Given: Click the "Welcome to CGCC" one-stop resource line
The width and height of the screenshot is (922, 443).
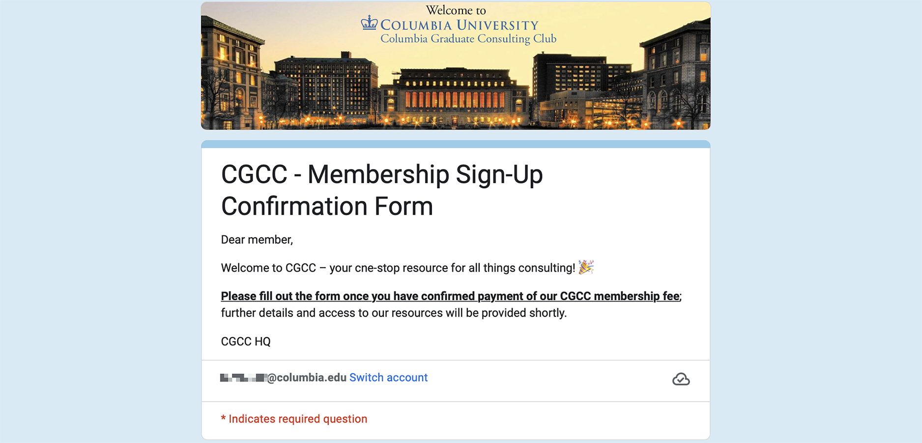Looking at the screenshot, I should (398, 268).
